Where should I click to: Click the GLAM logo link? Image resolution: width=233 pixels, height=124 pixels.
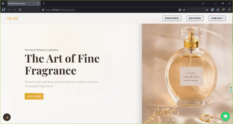click(x=13, y=18)
